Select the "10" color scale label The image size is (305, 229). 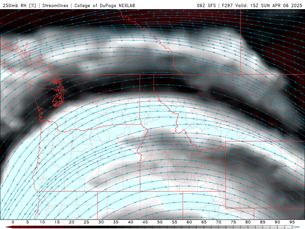click(x=42, y=222)
